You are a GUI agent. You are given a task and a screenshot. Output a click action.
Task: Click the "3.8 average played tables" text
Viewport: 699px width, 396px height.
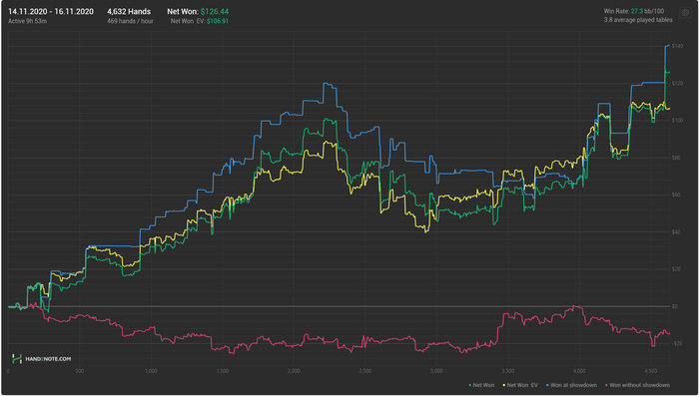tap(638, 20)
